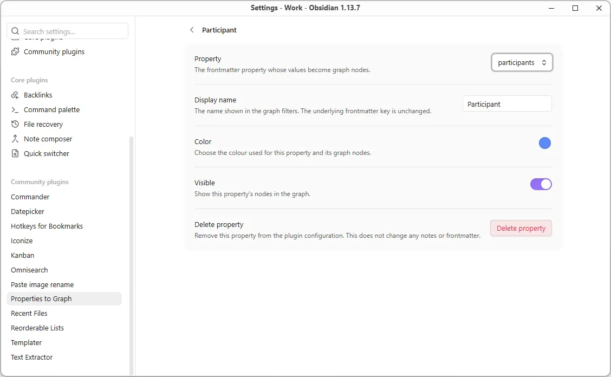
Task: Close the Settings window
Action: pyautogui.click(x=599, y=8)
